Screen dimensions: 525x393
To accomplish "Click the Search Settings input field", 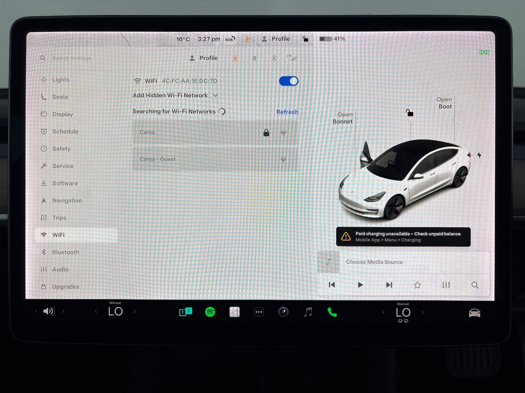I will pos(72,58).
